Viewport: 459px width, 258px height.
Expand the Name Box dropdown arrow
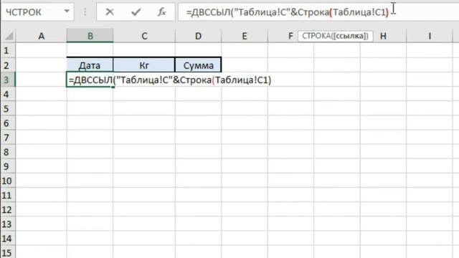point(67,11)
